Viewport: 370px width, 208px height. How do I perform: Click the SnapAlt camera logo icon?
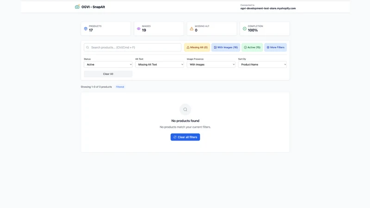77,7
